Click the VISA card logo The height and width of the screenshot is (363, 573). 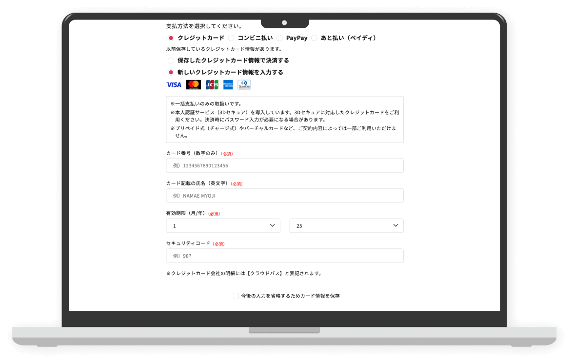pyautogui.click(x=174, y=85)
